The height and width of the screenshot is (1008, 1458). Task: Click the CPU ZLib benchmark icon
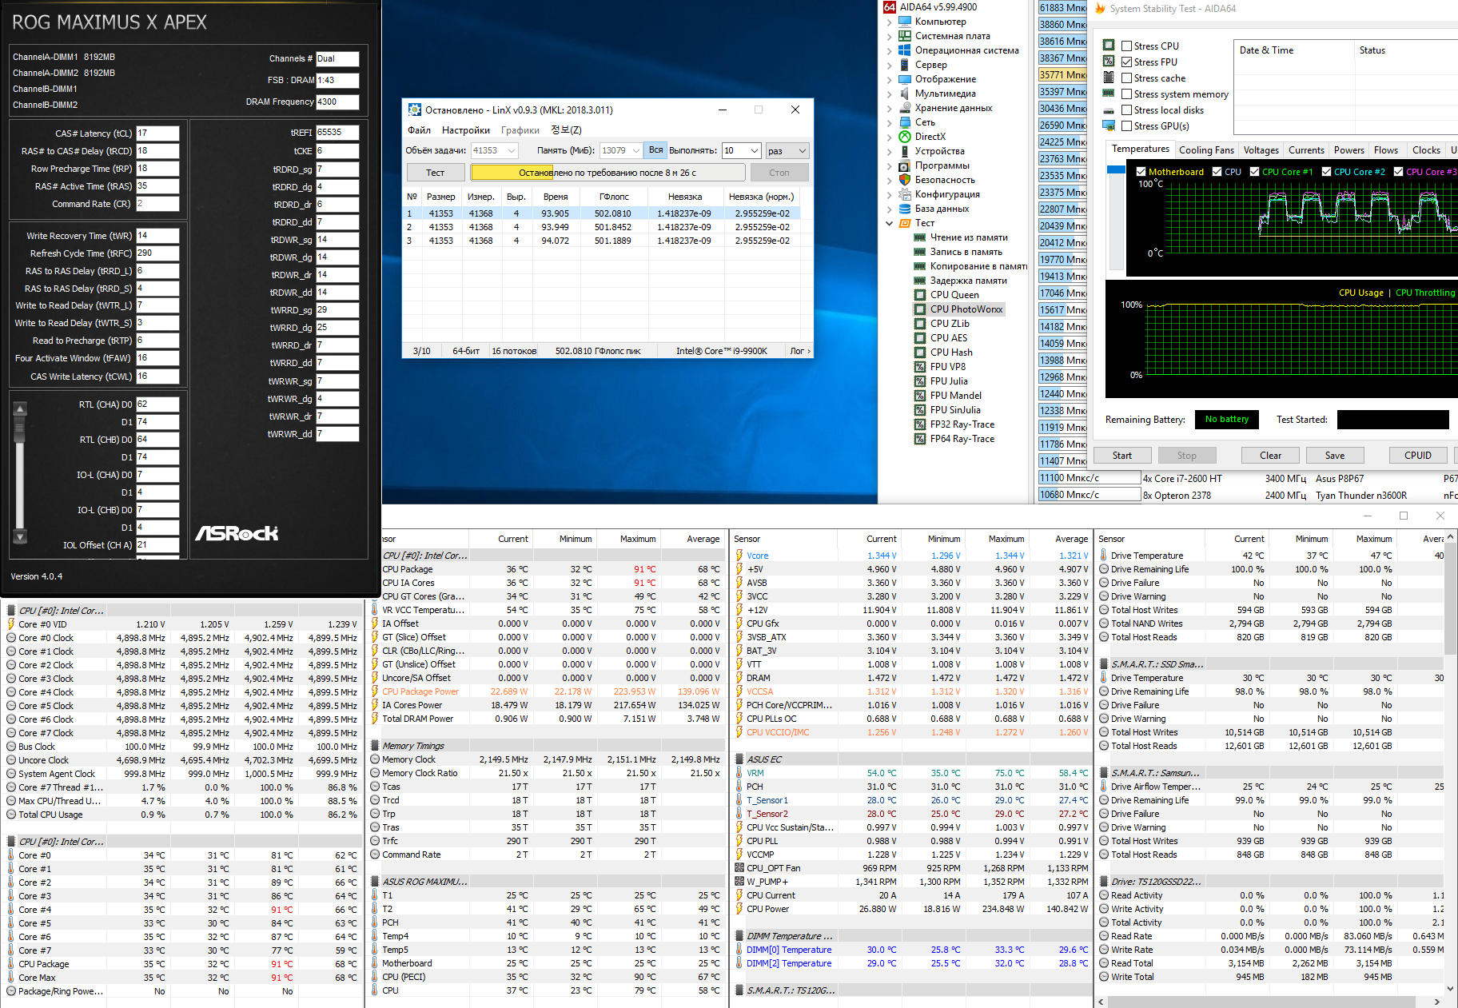coord(920,324)
